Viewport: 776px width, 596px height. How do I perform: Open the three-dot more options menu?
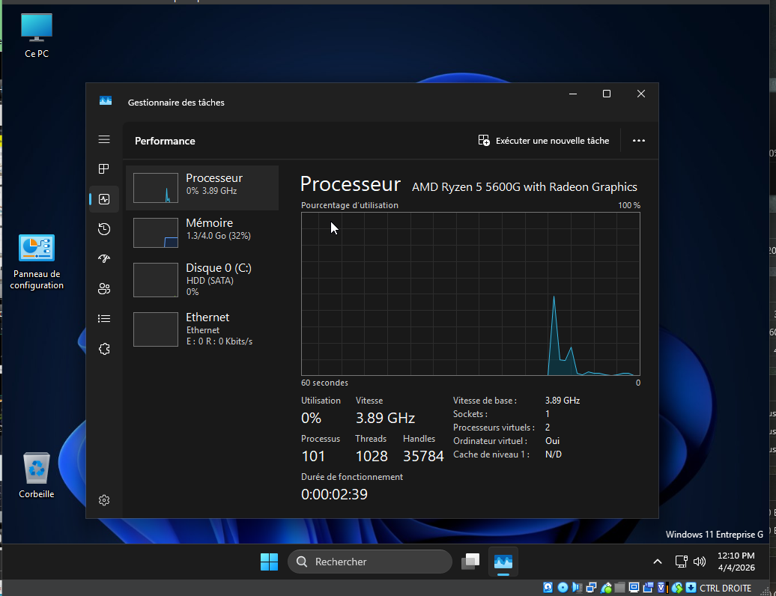tap(638, 141)
